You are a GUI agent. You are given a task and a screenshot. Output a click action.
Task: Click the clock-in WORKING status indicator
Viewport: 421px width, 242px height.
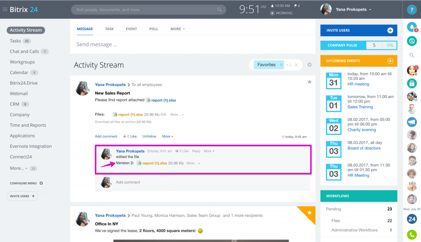[281, 13]
